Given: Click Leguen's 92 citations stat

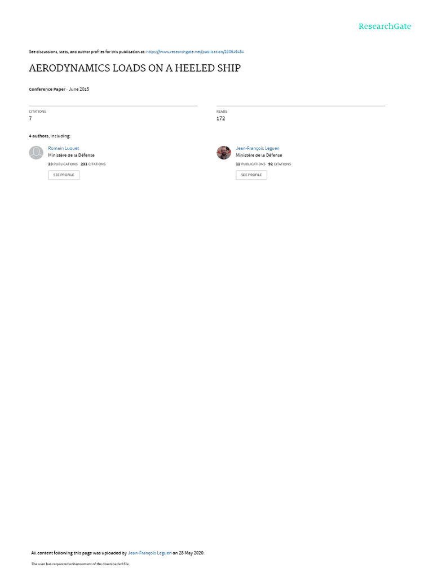Looking at the screenshot, I should [x=280, y=164].
